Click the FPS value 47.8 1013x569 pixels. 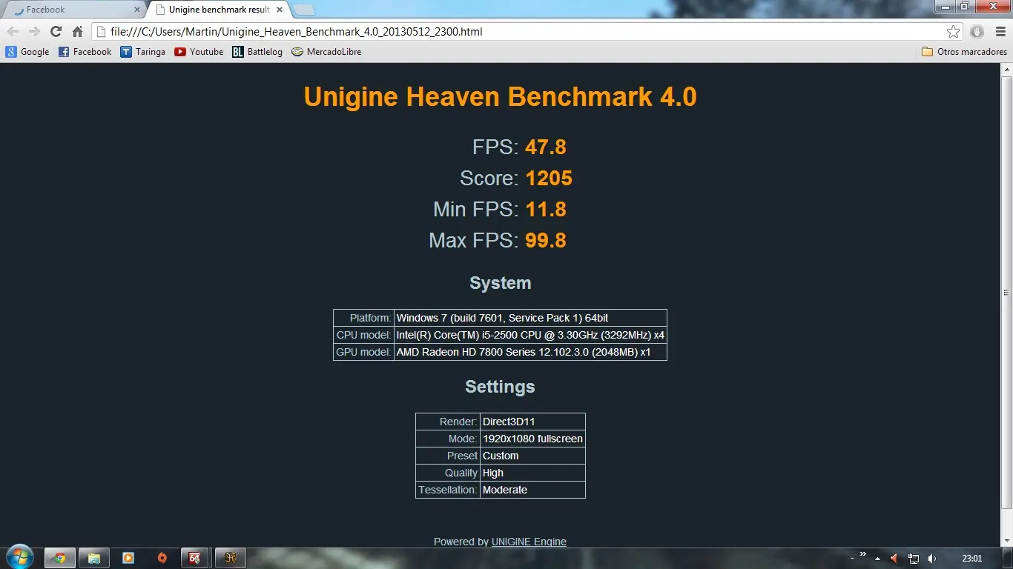(546, 147)
